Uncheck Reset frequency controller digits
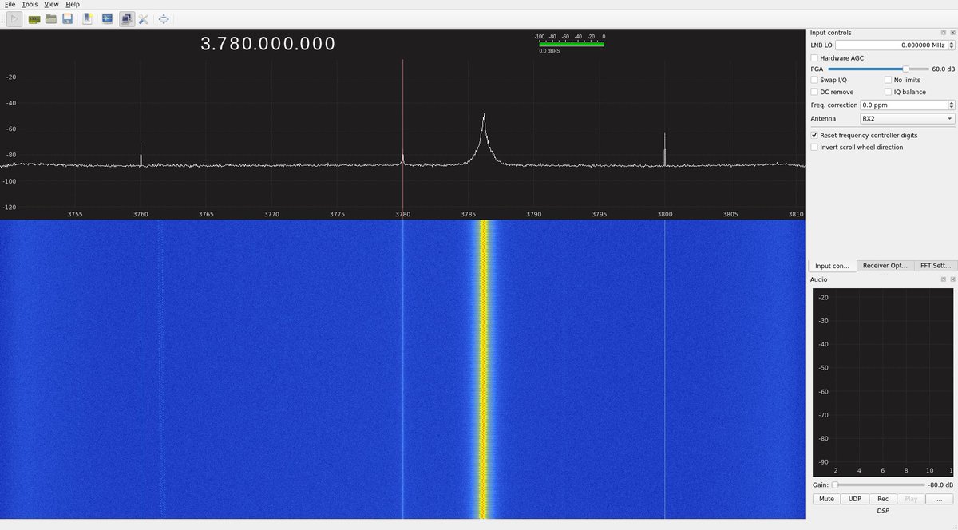Image resolution: width=958 pixels, height=530 pixels. pos(814,135)
